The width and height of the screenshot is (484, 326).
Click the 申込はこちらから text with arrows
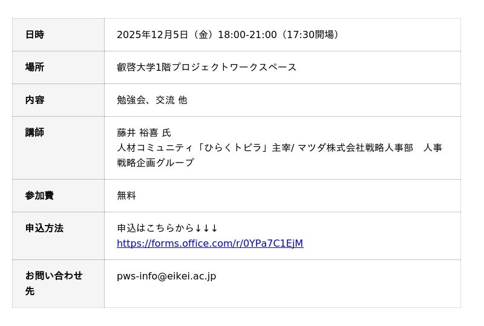tap(167, 228)
